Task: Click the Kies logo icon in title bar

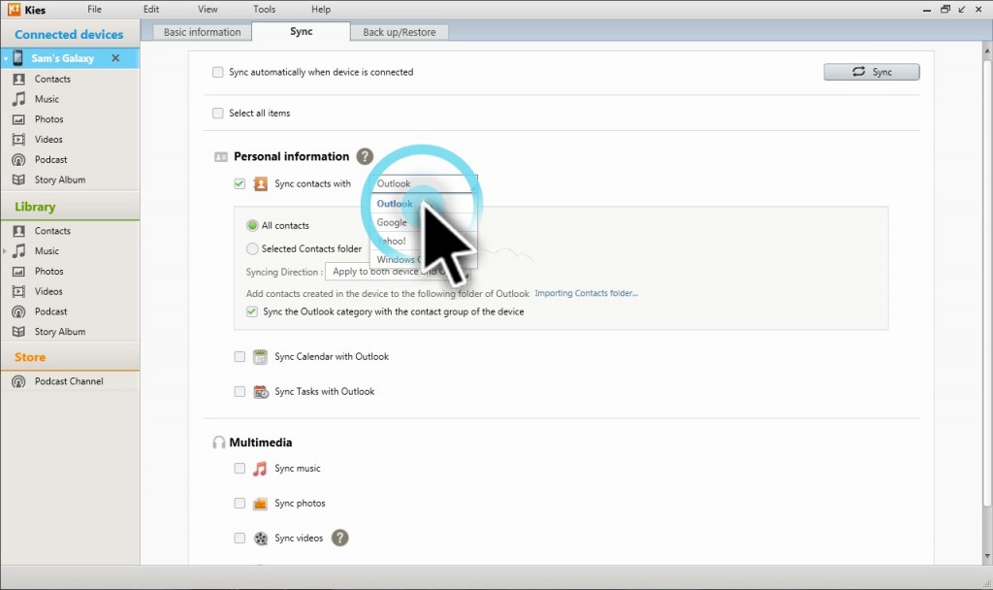Action: 14,10
